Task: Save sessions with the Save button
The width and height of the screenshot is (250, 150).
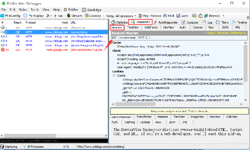Action: 182,16
